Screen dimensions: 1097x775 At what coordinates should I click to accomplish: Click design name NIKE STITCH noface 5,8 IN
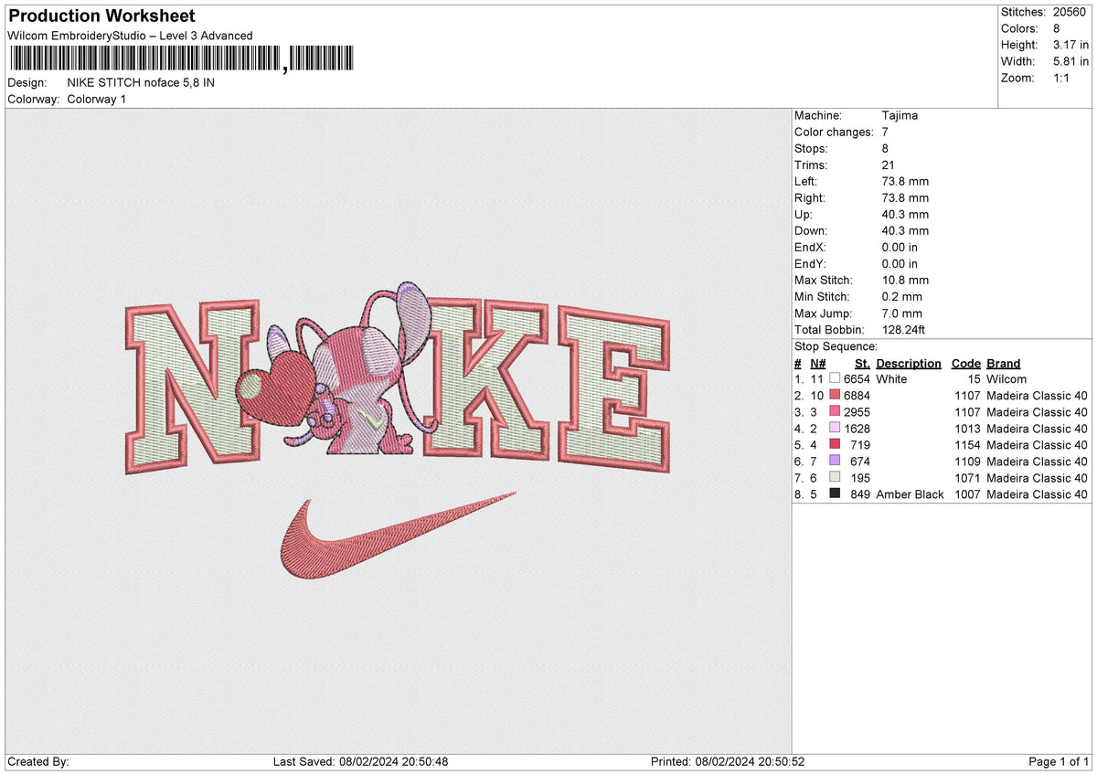coord(142,82)
